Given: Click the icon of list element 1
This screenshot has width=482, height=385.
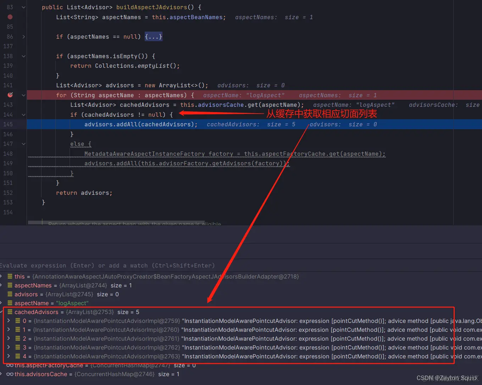Looking at the screenshot, I should pyautogui.click(x=18, y=330).
